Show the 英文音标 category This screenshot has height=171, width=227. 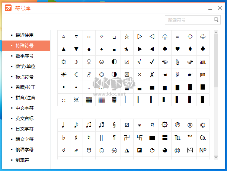(x=26, y=119)
